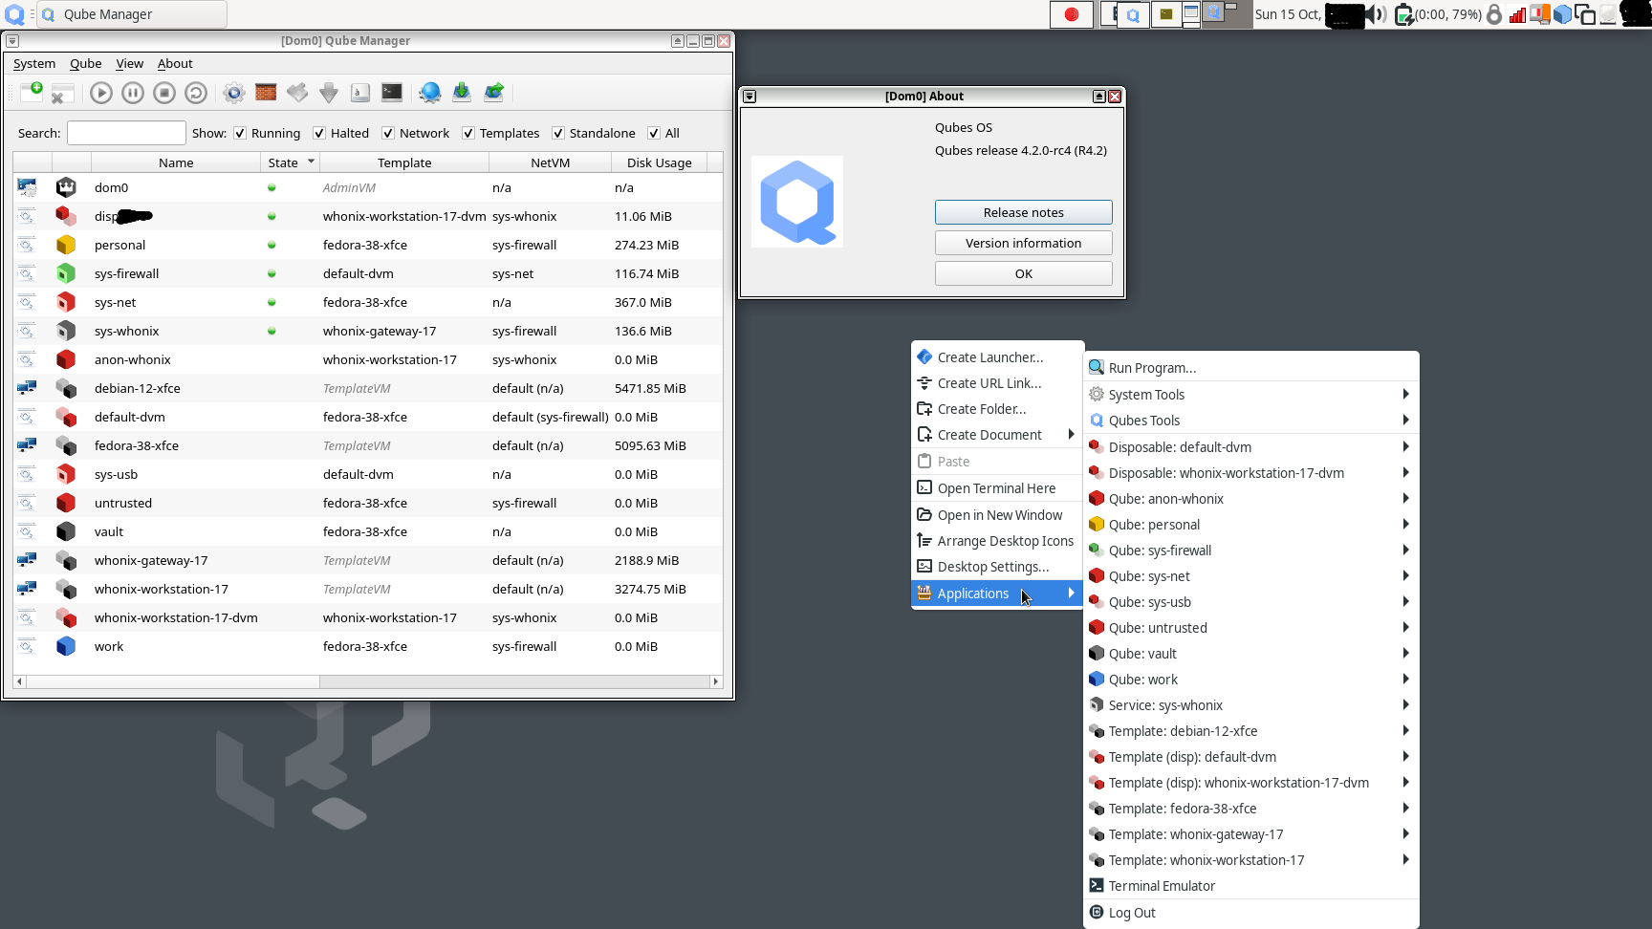1652x929 pixels.
Task: Click OK in the About dialog
Action: click(1023, 273)
